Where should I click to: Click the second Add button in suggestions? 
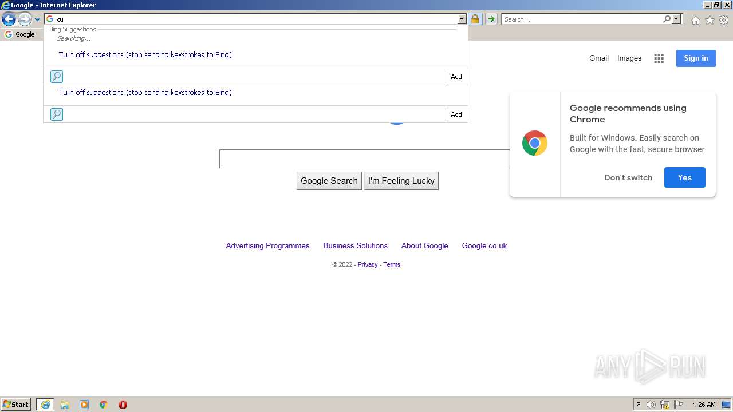click(456, 114)
